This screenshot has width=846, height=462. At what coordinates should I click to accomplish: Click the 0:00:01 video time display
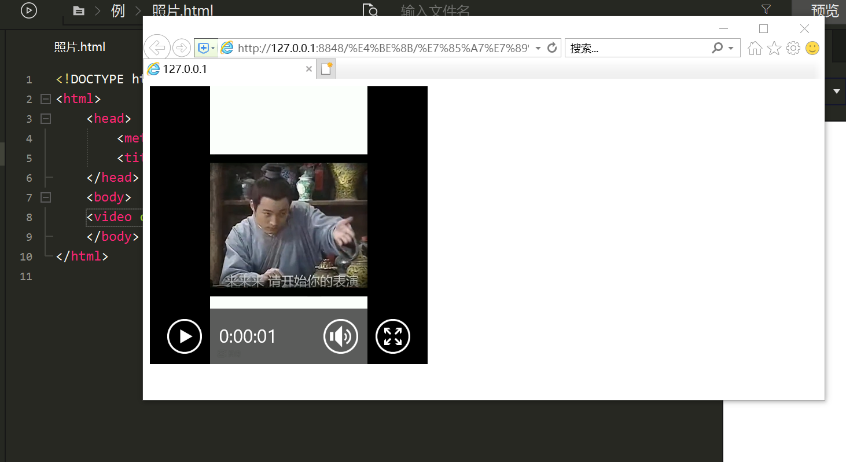coord(248,336)
